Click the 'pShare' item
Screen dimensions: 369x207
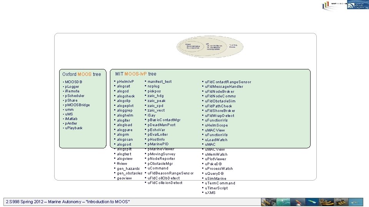coord(71,100)
